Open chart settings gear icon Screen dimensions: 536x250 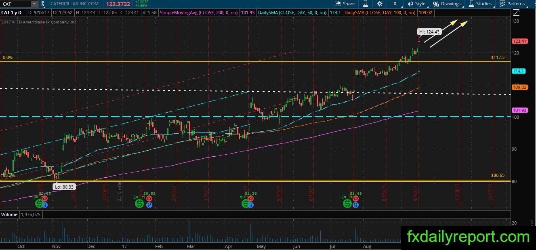(x=380, y=4)
